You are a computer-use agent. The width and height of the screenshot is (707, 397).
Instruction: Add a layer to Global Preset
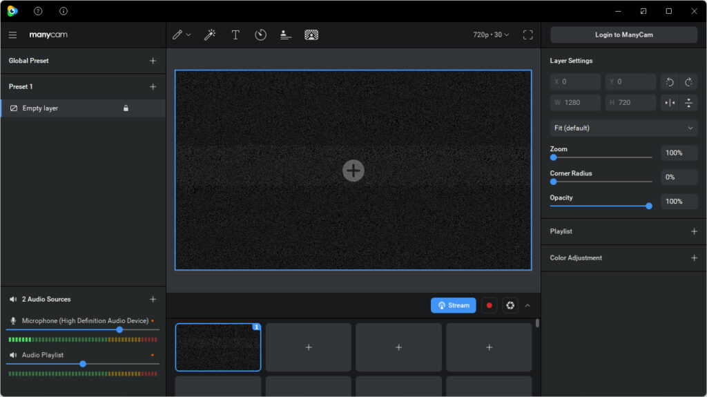[x=153, y=61]
